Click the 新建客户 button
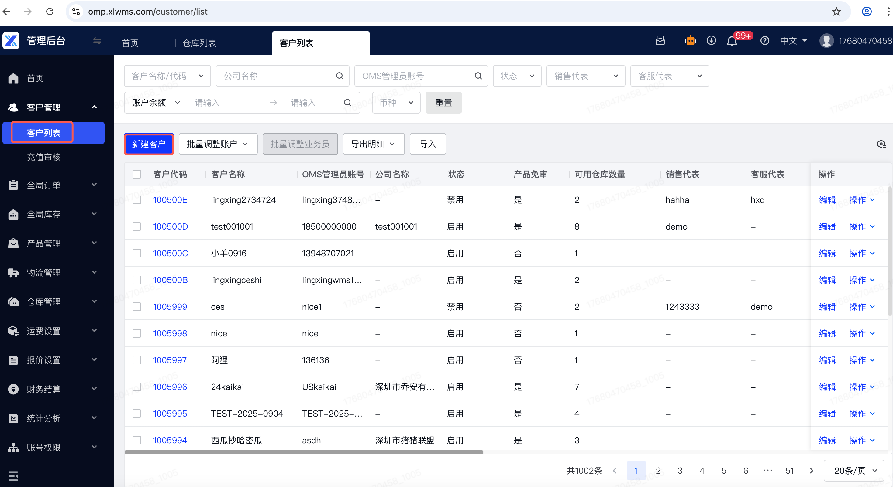This screenshot has height=487, width=893. (x=149, y=144)
